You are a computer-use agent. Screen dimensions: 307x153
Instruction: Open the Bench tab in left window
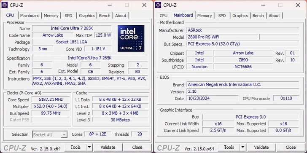click(x=105, y=16)
